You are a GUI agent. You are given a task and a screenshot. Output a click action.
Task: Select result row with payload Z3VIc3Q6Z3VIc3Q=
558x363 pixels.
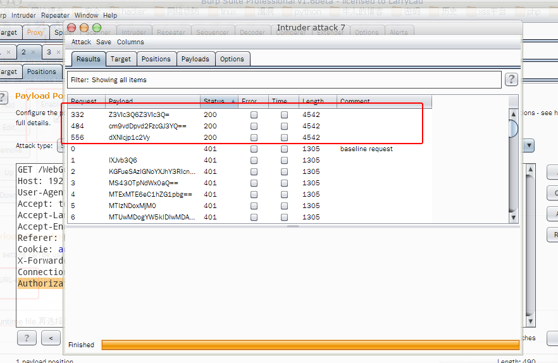[249, 114]
